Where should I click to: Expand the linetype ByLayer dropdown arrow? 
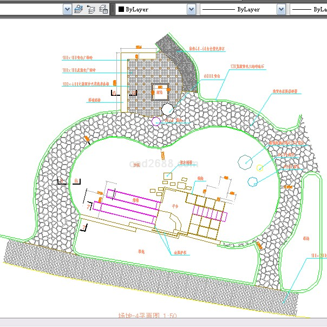tap(281, 9)
